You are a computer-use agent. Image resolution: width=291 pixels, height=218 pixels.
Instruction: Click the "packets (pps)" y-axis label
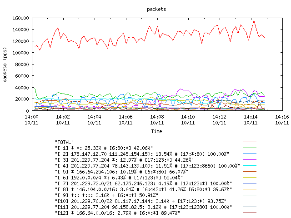coord(5,64)
